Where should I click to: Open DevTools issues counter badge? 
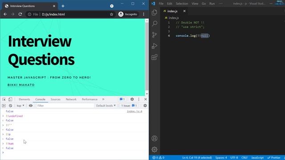click(x=122, y=99)
